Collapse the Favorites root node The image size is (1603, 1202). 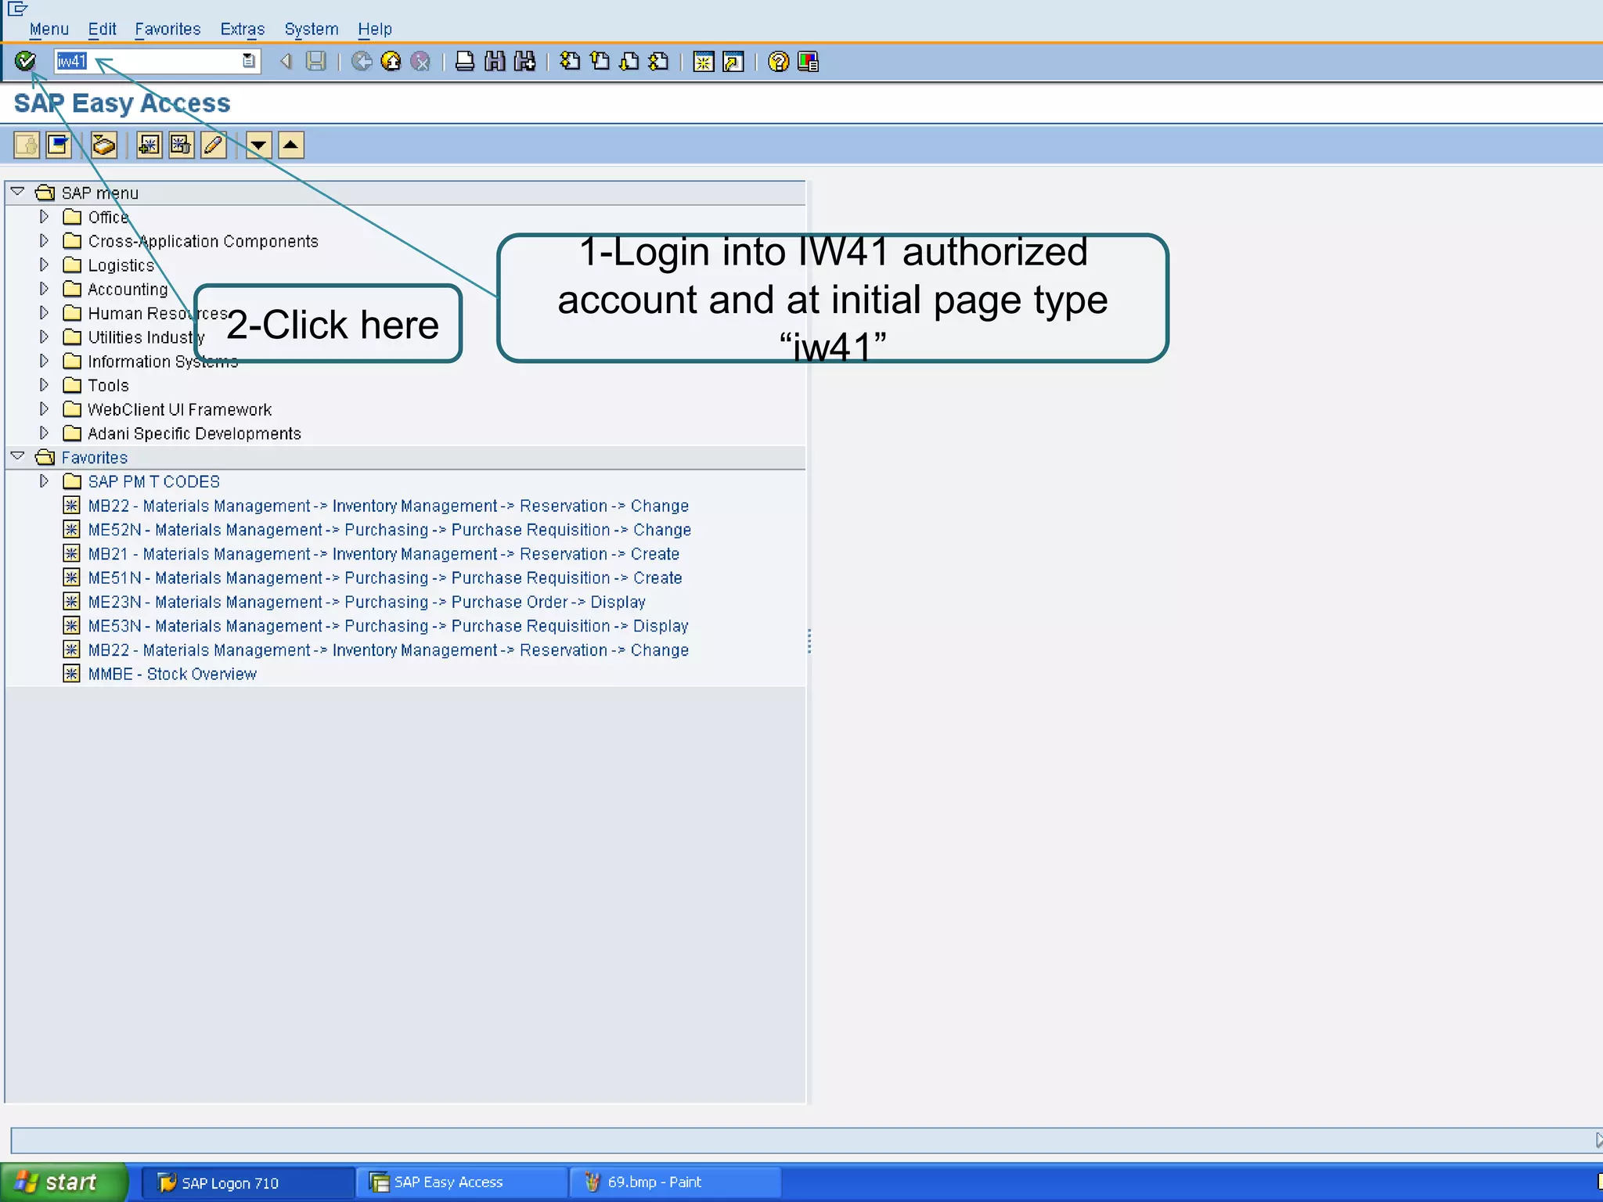point(17,456)
